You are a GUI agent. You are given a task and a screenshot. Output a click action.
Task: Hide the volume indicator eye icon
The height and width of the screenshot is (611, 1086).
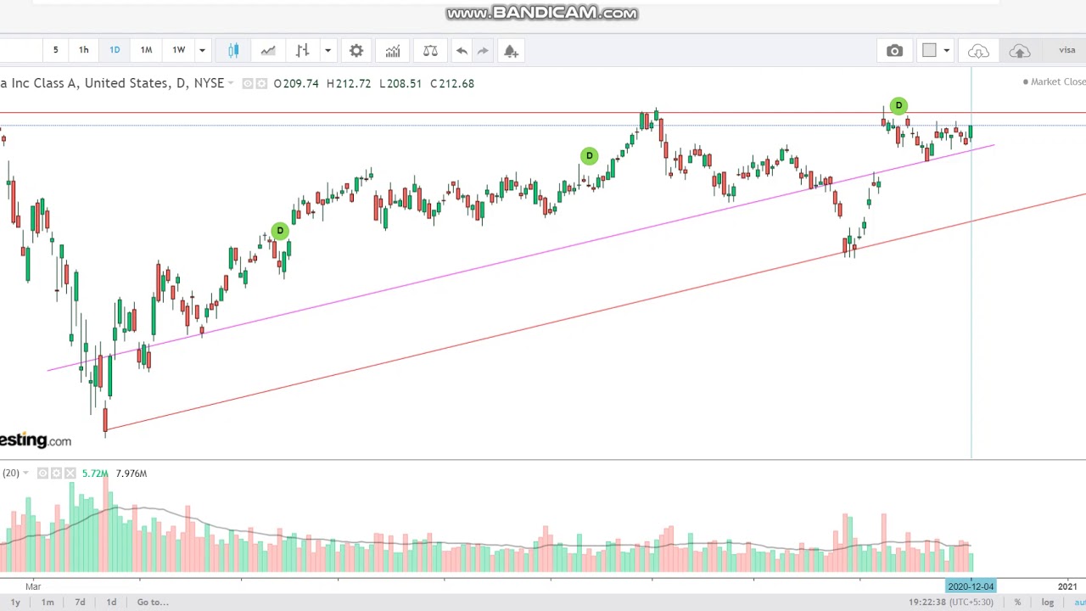(42, 474)
